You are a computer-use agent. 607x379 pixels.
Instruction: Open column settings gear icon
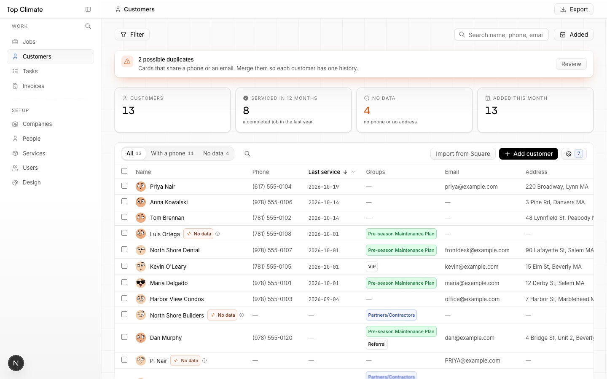click(569, 154)
